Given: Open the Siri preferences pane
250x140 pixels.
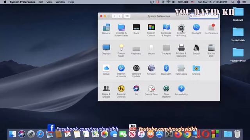Looking at the screenshot, I should pos(136,90).
